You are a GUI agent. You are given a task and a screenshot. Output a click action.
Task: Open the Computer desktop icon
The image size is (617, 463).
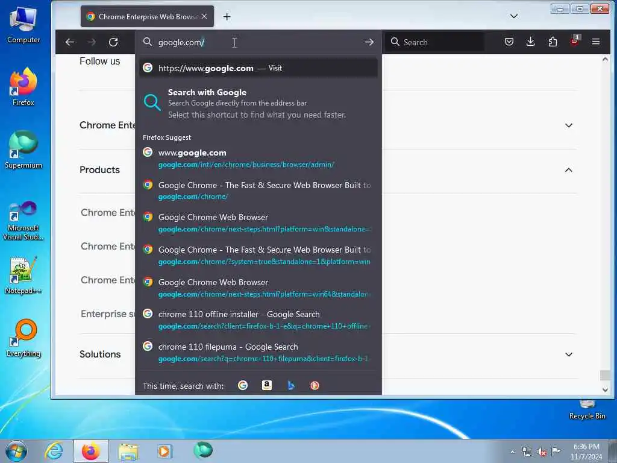coord(23,25)
